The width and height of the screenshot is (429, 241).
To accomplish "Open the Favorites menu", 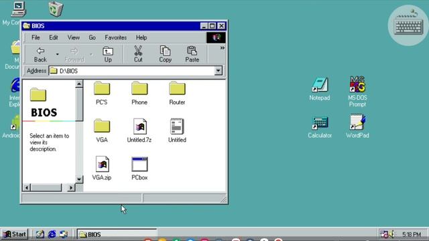I will 116,37.
